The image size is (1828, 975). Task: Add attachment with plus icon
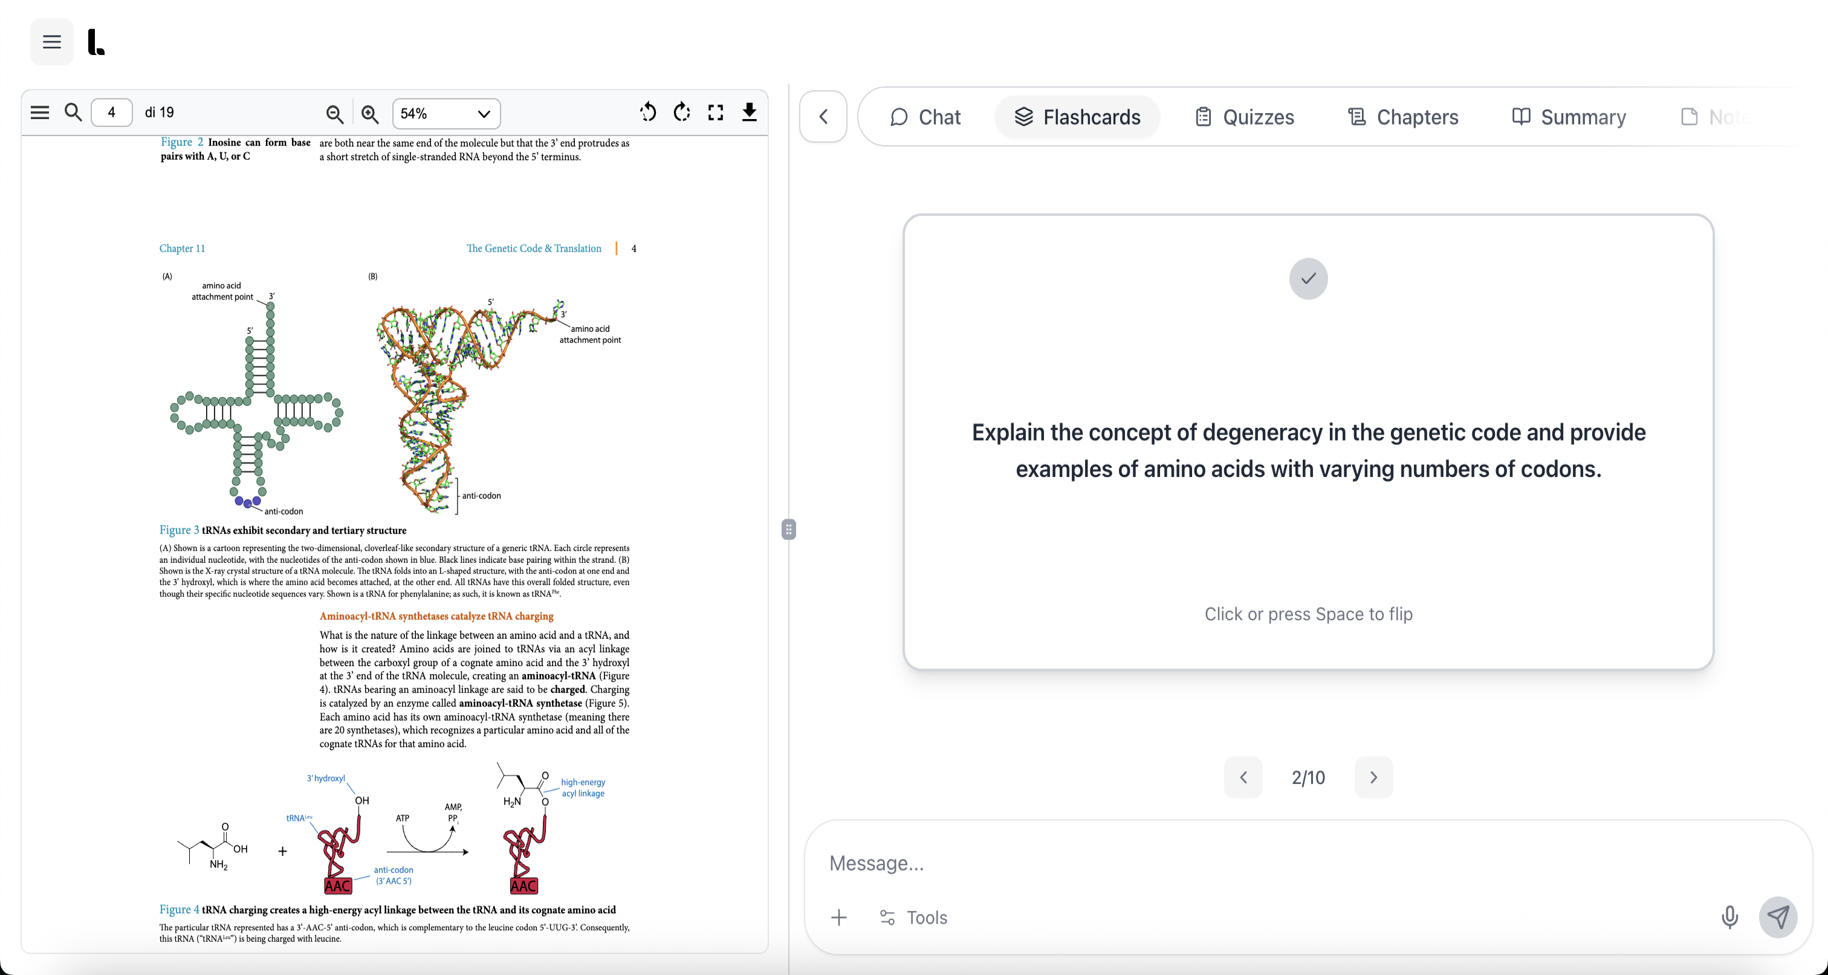[x=839, y=917]
